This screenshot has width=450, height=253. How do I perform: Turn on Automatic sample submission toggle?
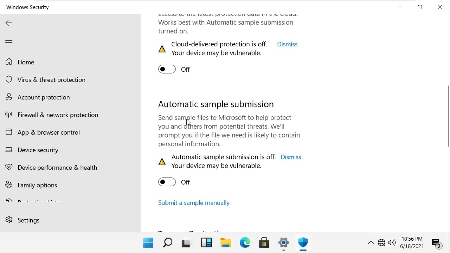click(x=167, y=182)
